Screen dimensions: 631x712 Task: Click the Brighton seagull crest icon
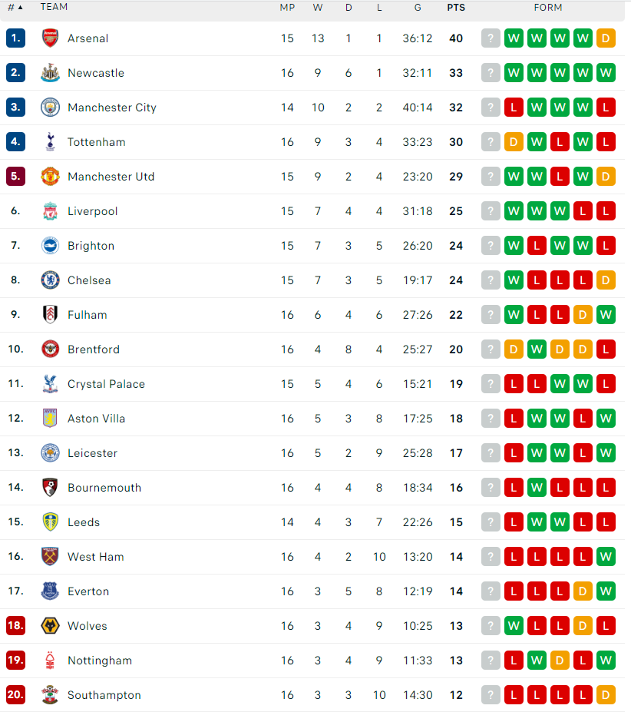(x=50, y=246)
